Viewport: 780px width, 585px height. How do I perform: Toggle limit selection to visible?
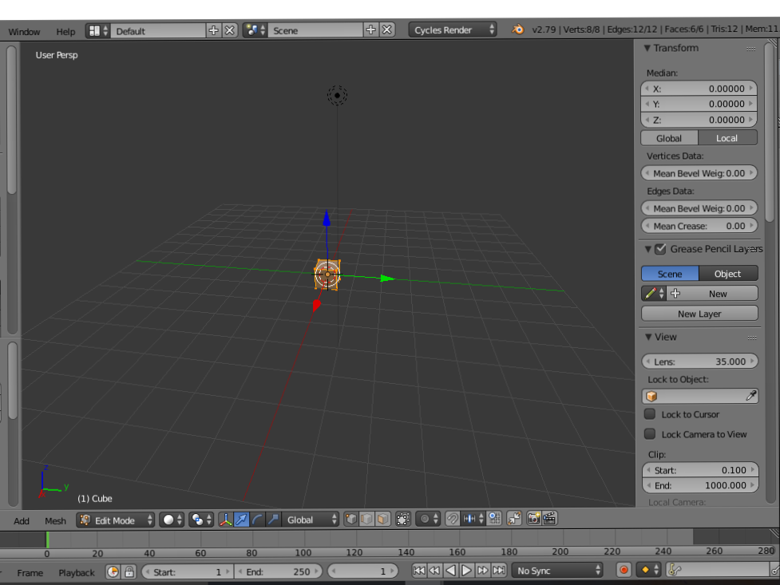[402, 519]
